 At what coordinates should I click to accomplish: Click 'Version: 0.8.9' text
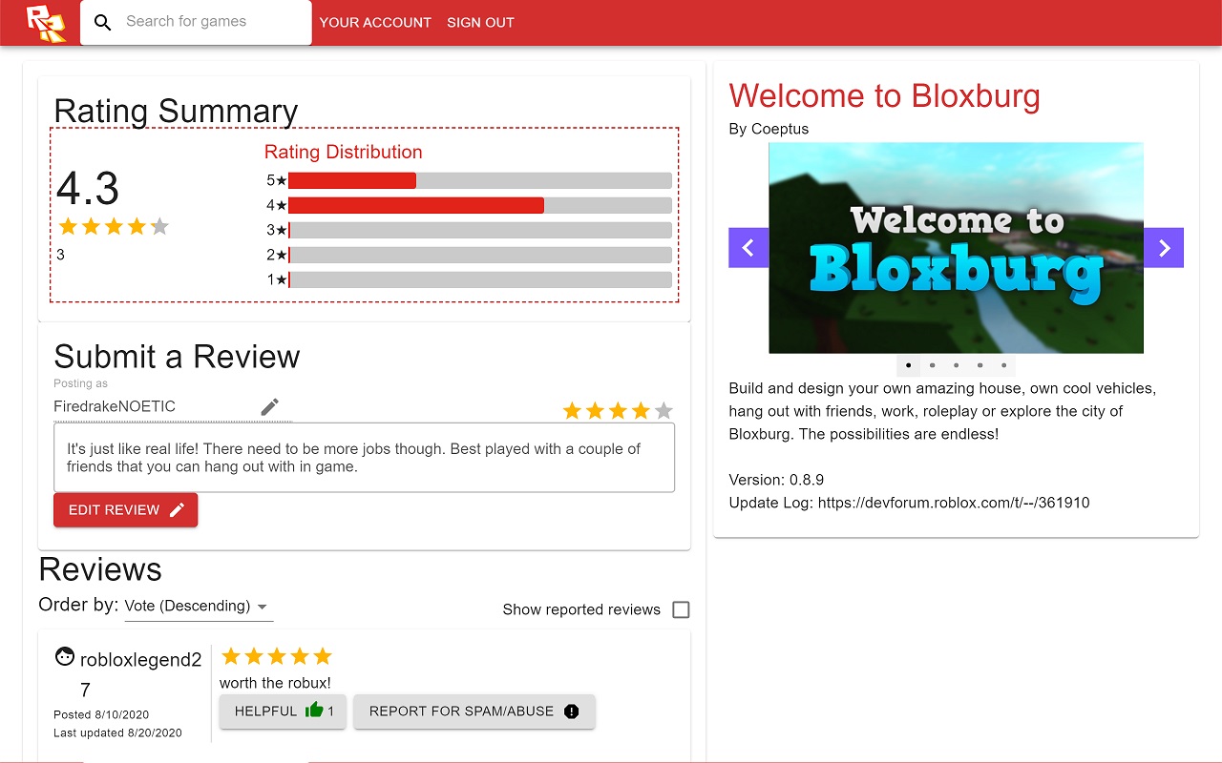coord(776,480)
